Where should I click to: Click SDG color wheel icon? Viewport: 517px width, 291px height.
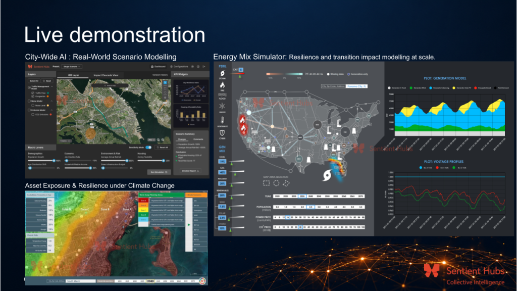click(202, 281)
